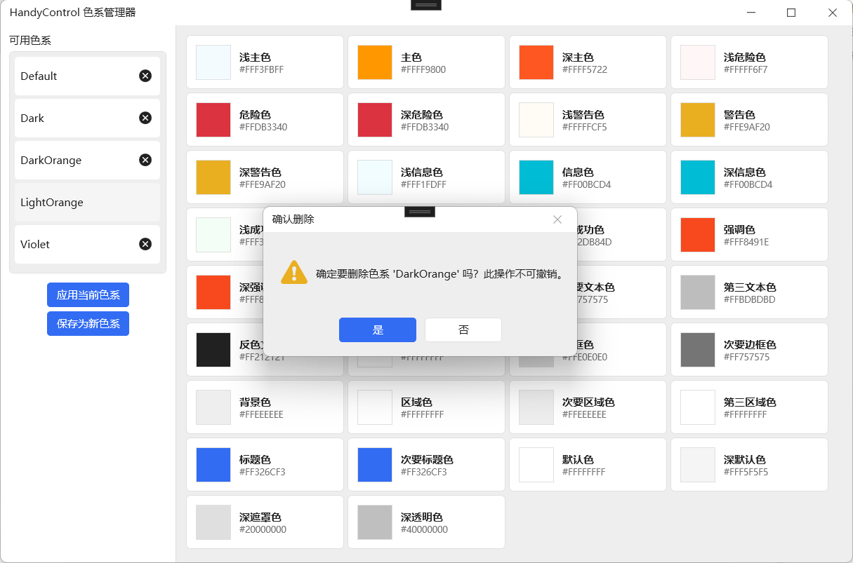Click the 深透明色 swatch
The height and width of the screenshot is (563, 853).
pyautogui.click(x=375, y=522)
